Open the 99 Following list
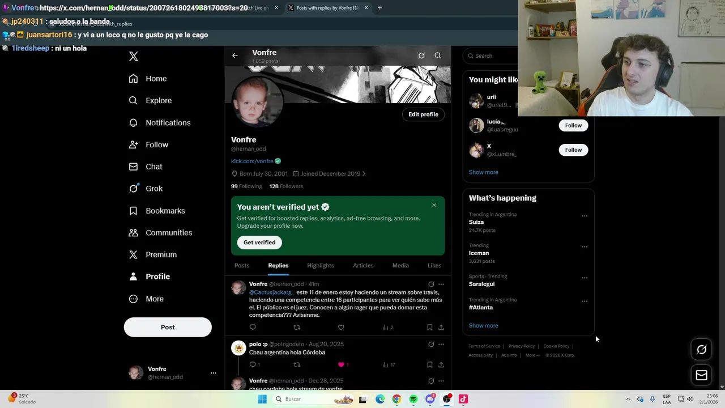Image resolution: width=725 pixels, height=408 pixels. coord(246,186)
